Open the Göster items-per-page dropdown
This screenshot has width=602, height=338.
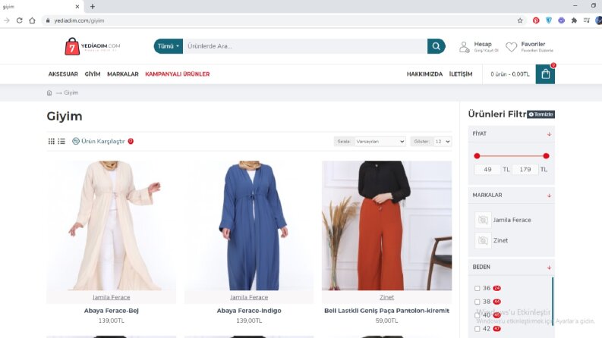pos(443,142)
